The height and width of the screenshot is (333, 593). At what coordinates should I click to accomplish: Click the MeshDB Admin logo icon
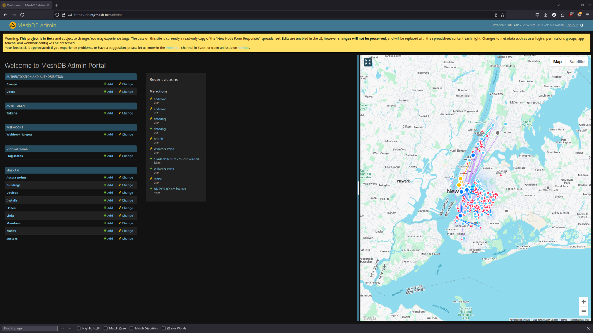[13, 25]
